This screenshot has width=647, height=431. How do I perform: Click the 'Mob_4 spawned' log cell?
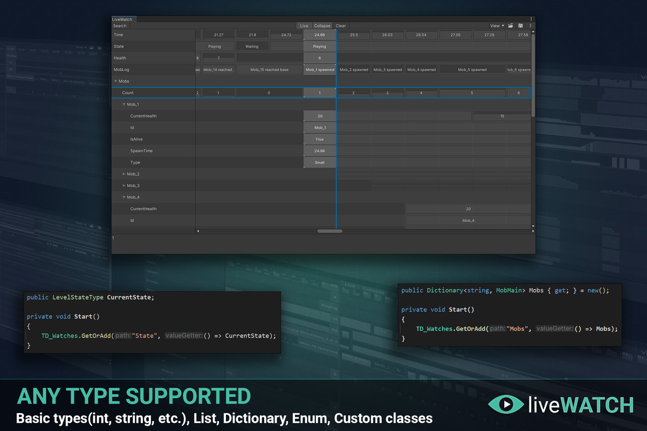pos(421,69)
